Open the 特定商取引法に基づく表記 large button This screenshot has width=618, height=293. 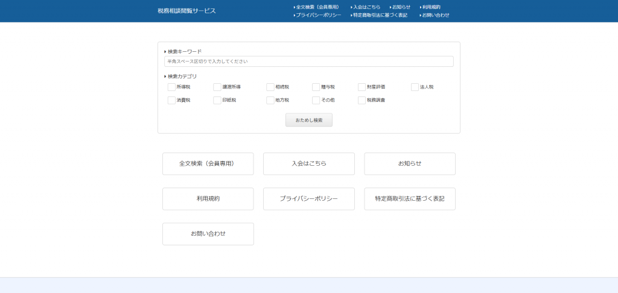coord(410,199)
